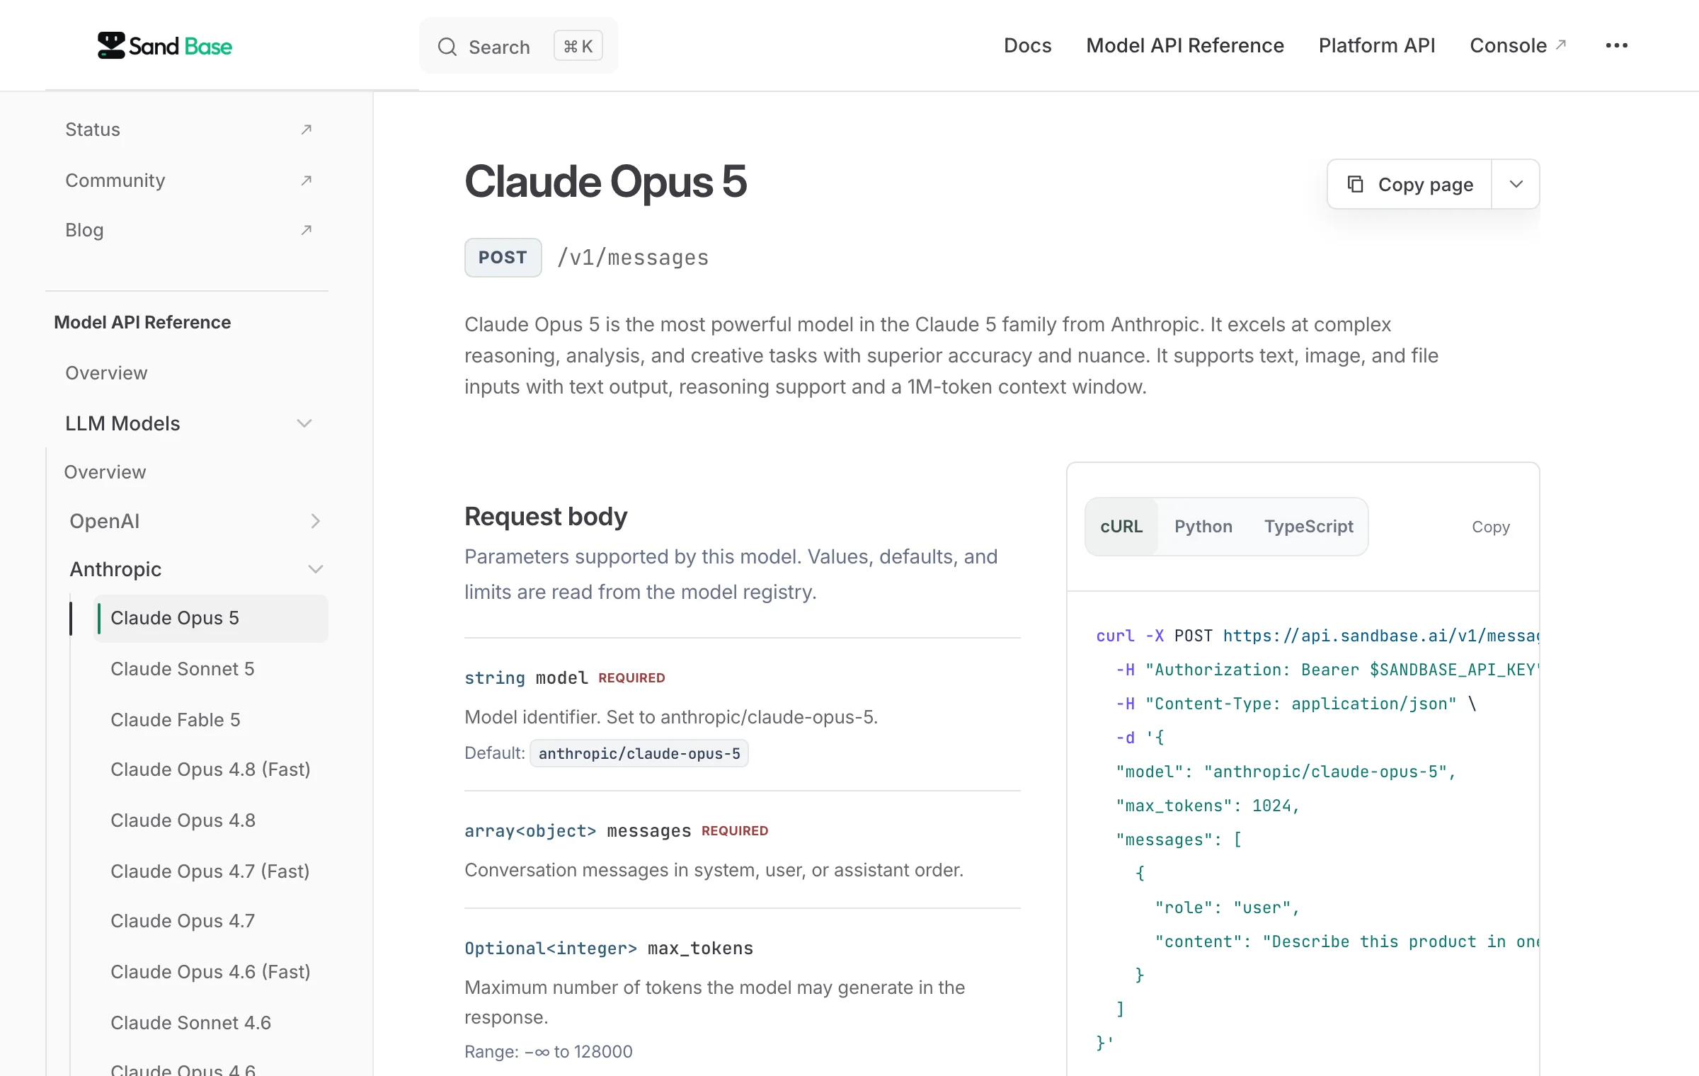Screen dimensions: 1699x1076
Task: Switch to the cURL code tab
Action: point(1121,527)
